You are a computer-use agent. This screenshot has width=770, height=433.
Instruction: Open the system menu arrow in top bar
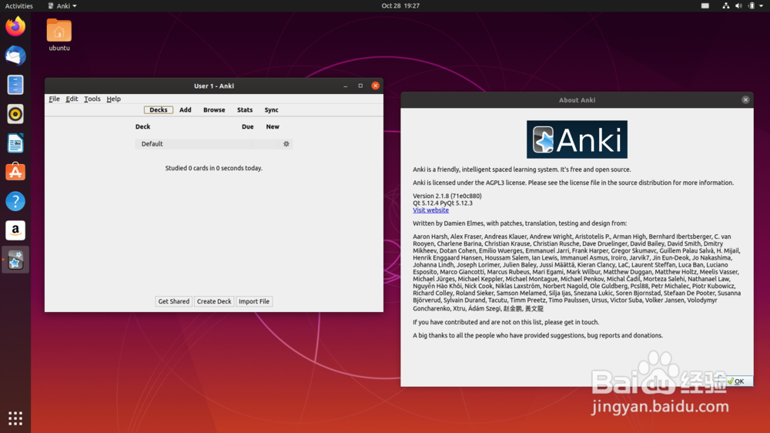click(762, 6)
